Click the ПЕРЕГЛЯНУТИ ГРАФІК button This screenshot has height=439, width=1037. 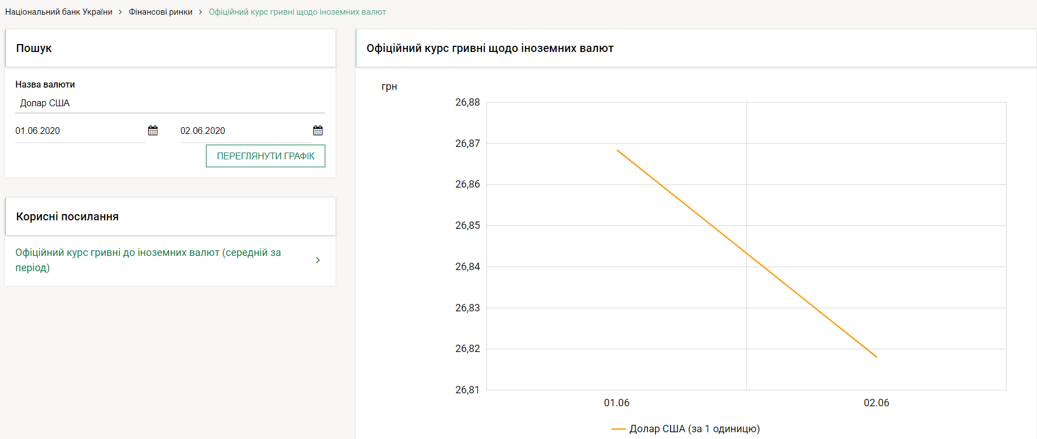click(265, 156)
